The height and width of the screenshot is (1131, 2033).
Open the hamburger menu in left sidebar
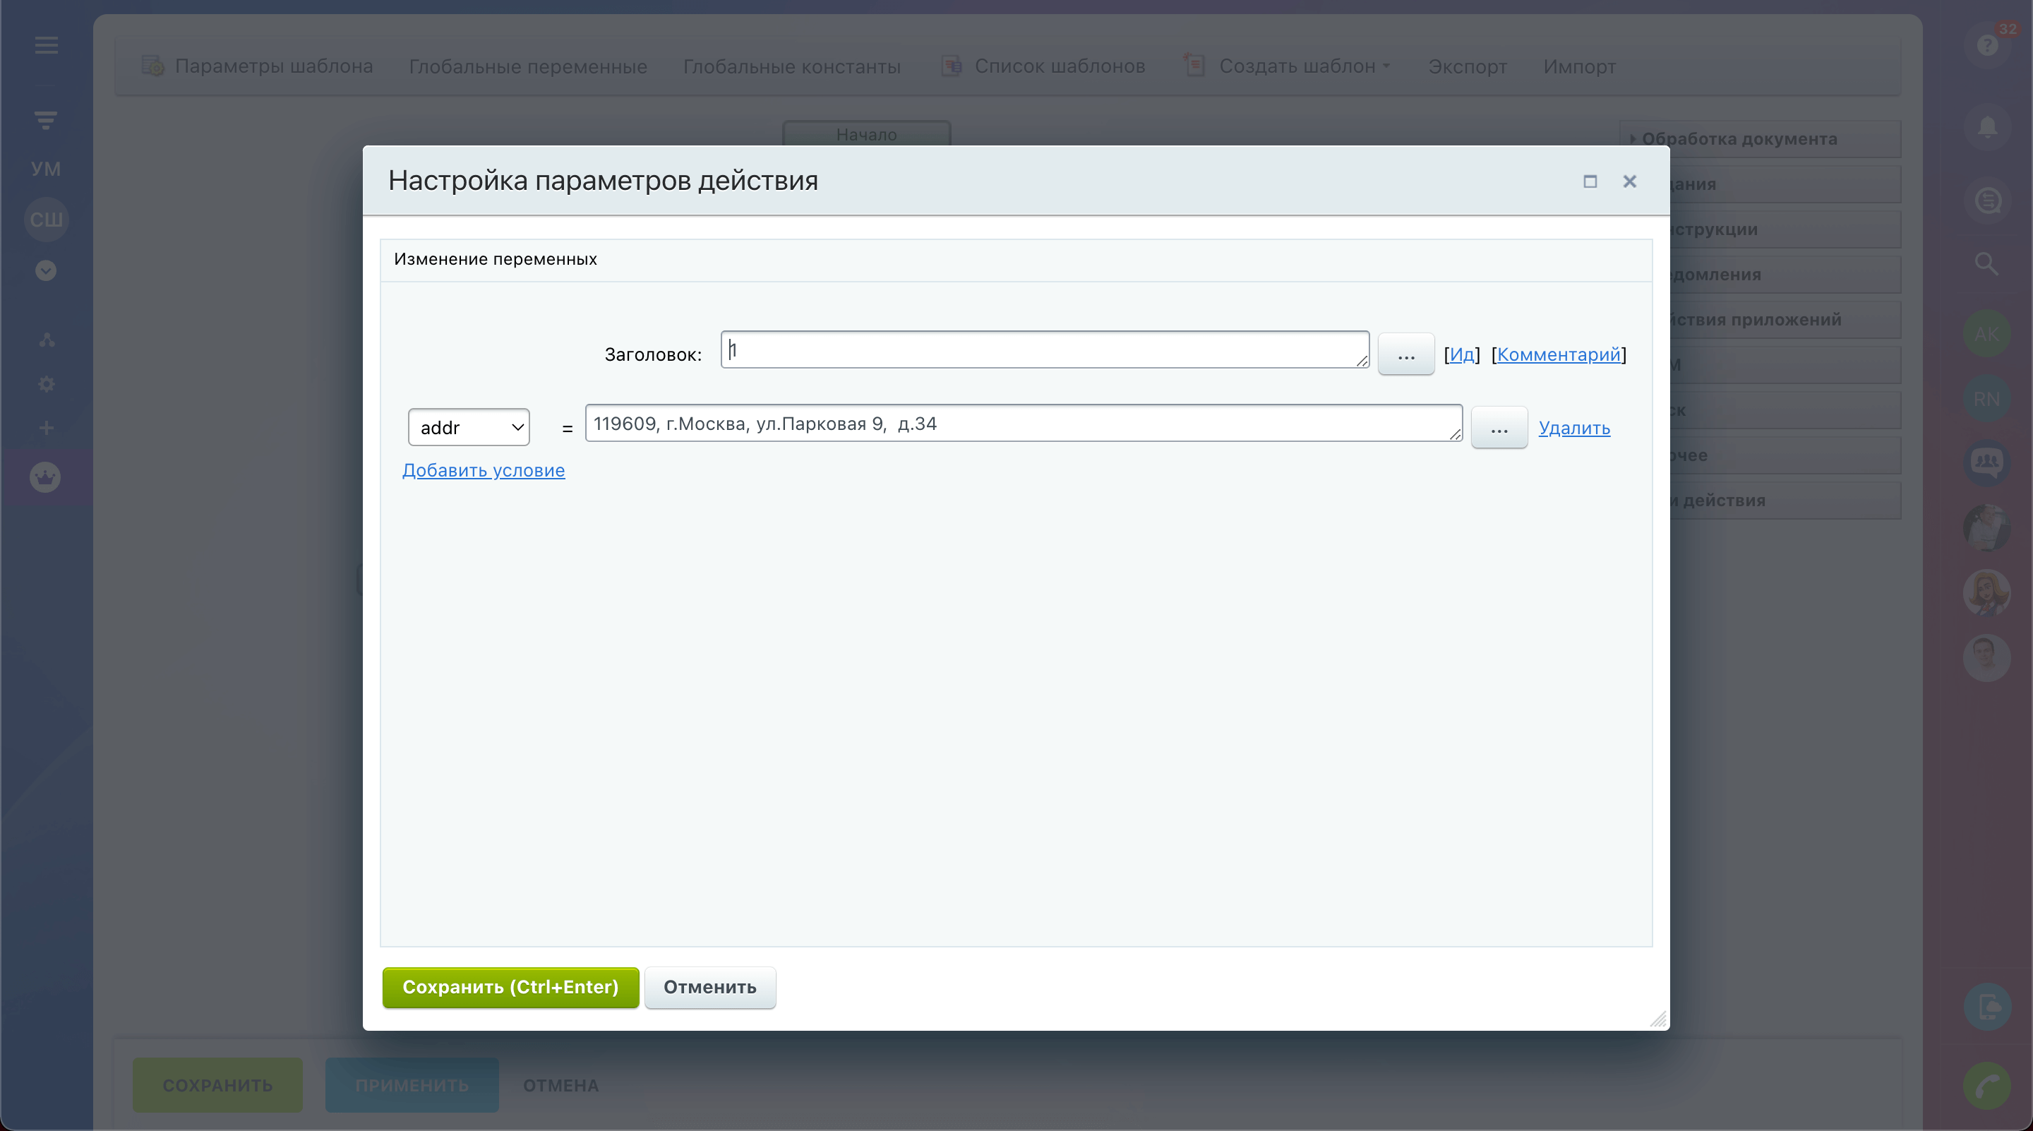click(x=46, y=45)
